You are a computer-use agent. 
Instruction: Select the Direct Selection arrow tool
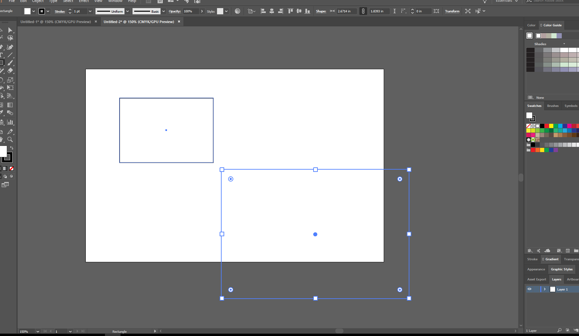tap(10, 30)
